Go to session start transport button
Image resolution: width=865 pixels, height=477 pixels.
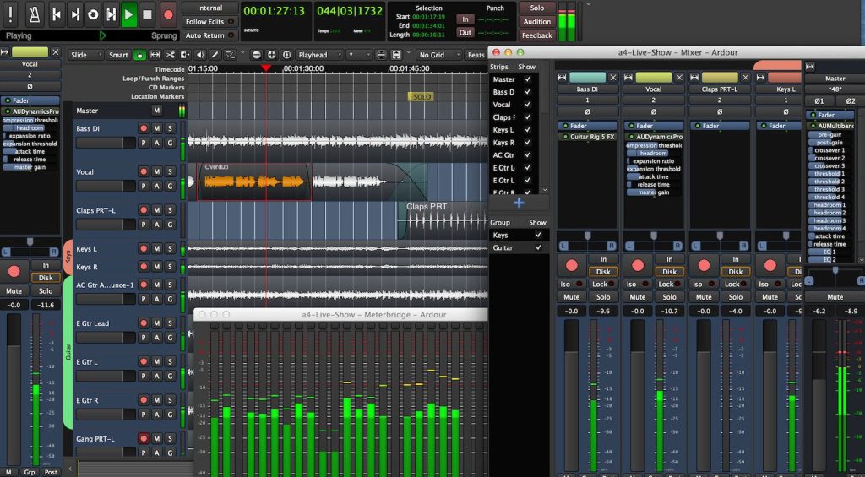click(x=57, y=14)
